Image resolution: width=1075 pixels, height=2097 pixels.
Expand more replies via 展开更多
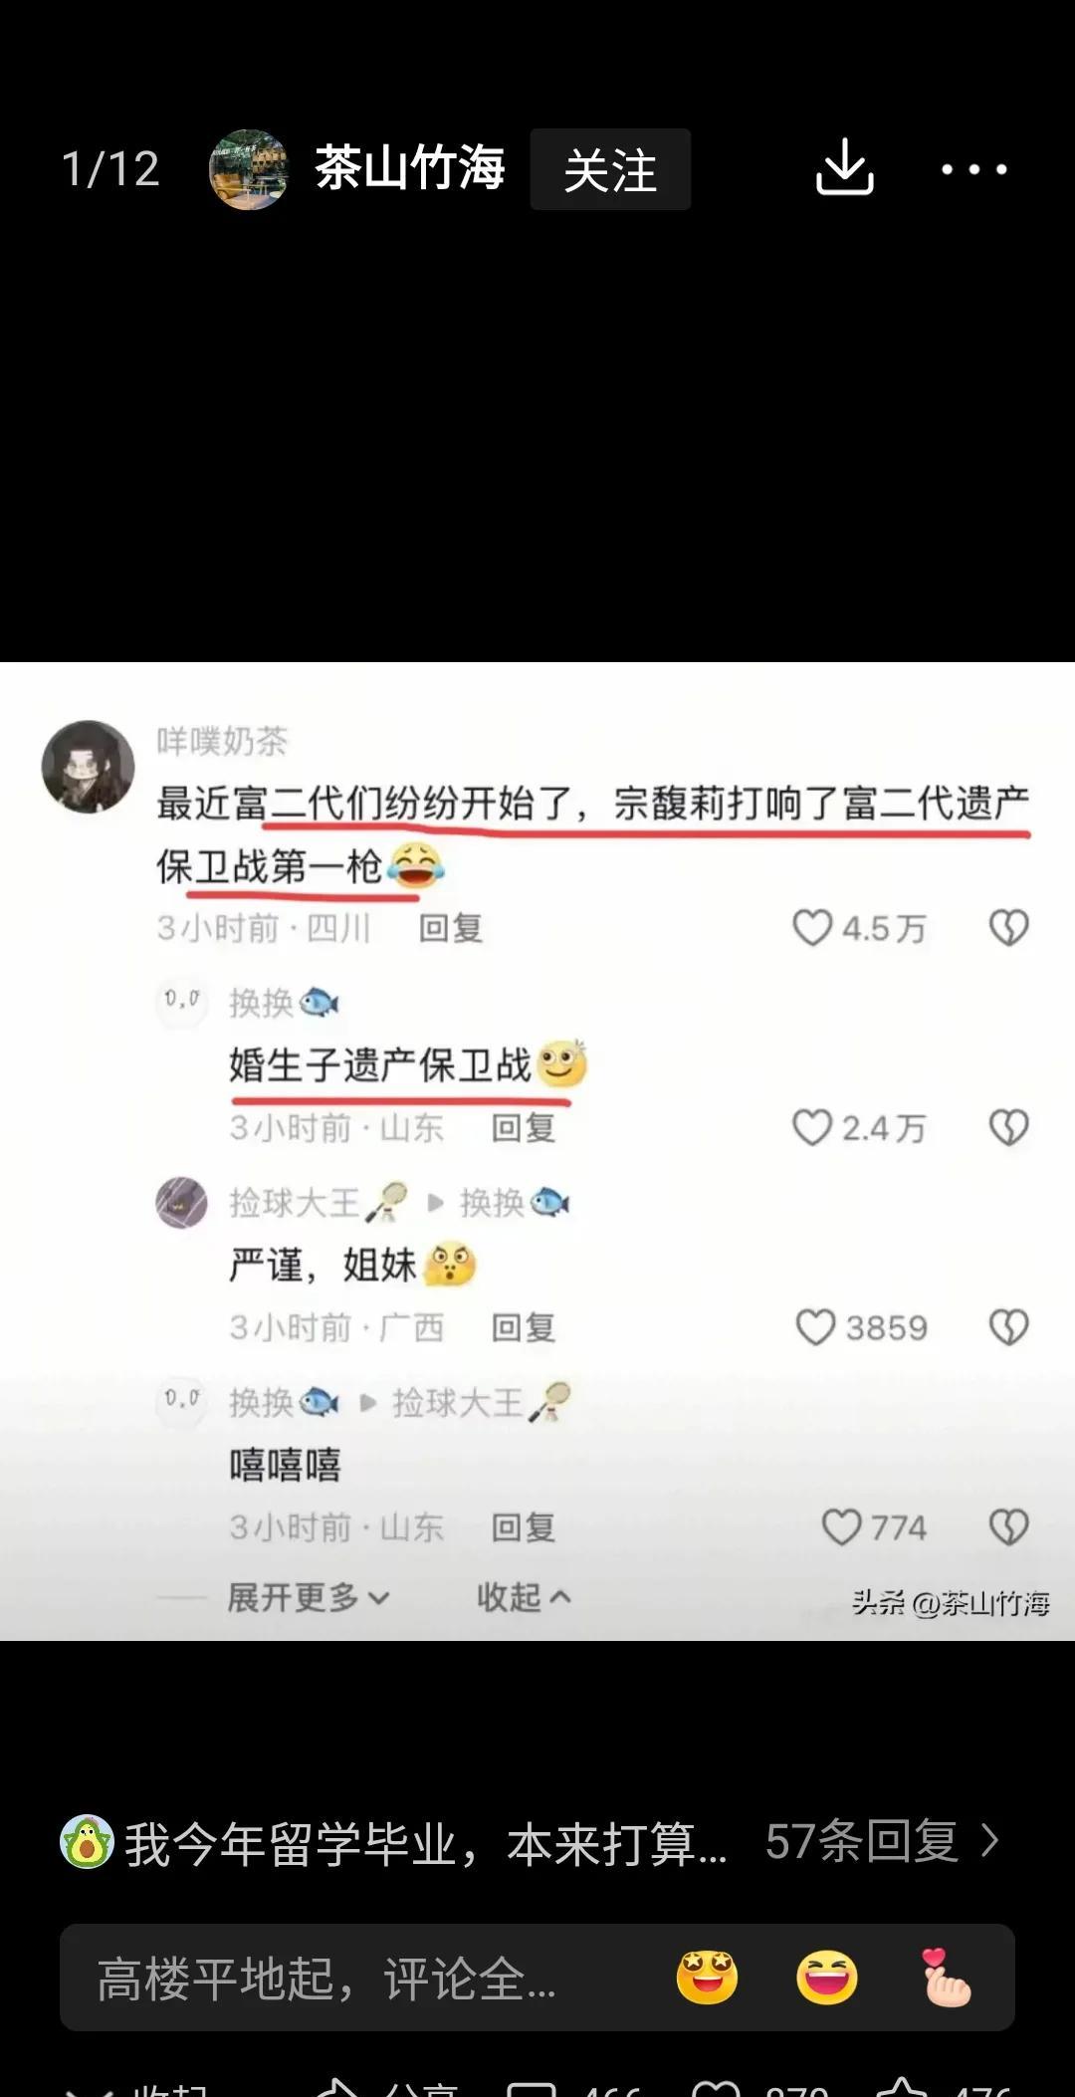pyautogui.click(x=309, y=1597)
